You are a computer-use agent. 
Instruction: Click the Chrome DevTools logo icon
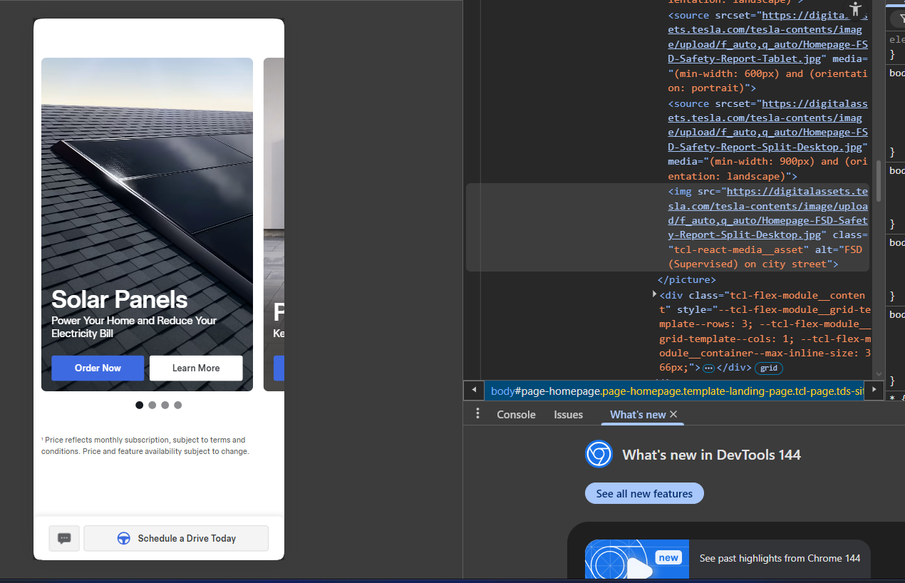599,455
